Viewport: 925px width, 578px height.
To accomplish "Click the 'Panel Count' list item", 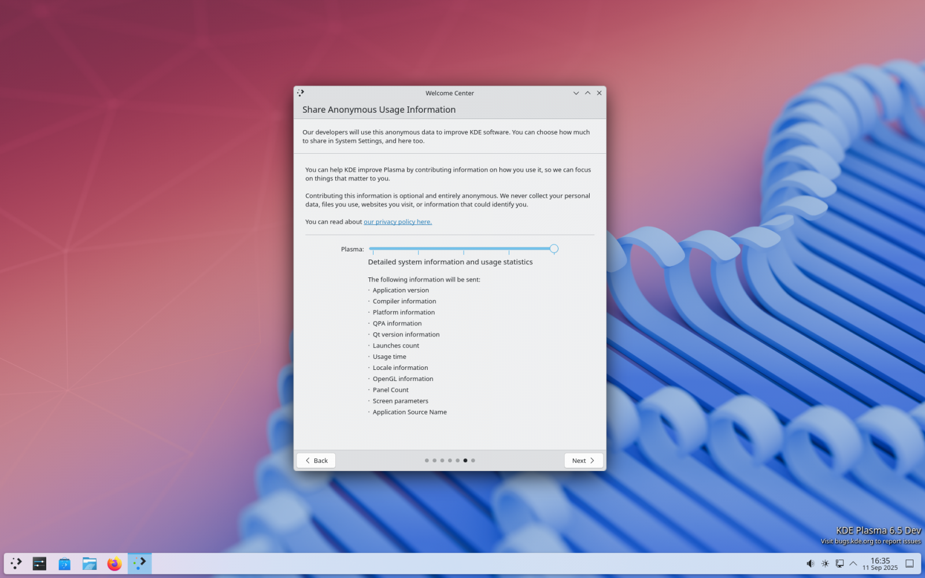I will pos(390,390).
